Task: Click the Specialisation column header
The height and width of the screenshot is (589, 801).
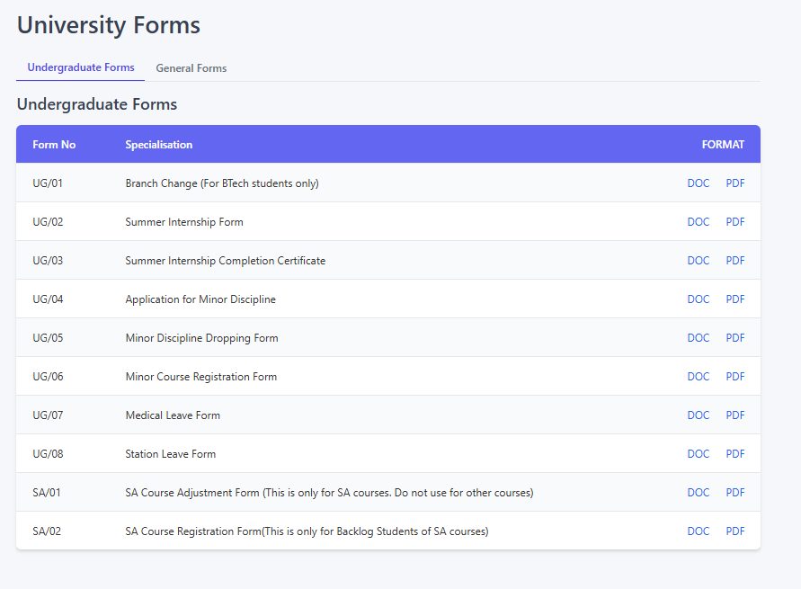Action: [x=159, y=145]
